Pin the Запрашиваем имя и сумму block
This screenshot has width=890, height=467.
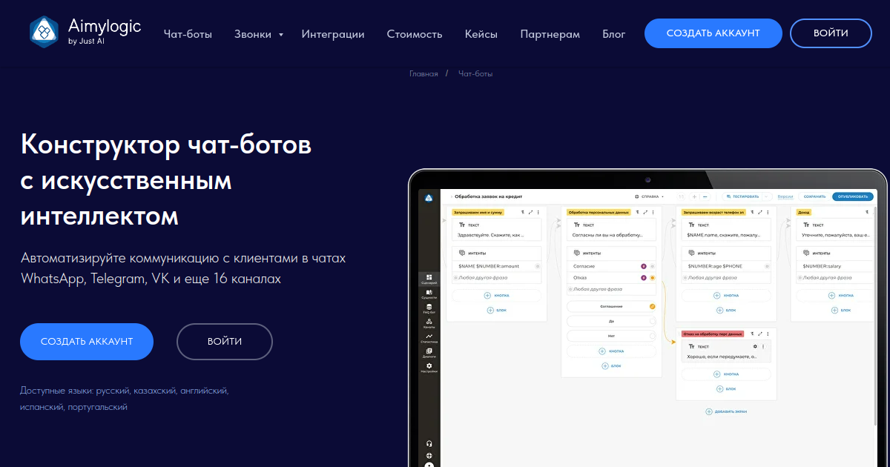click(523, 212)
